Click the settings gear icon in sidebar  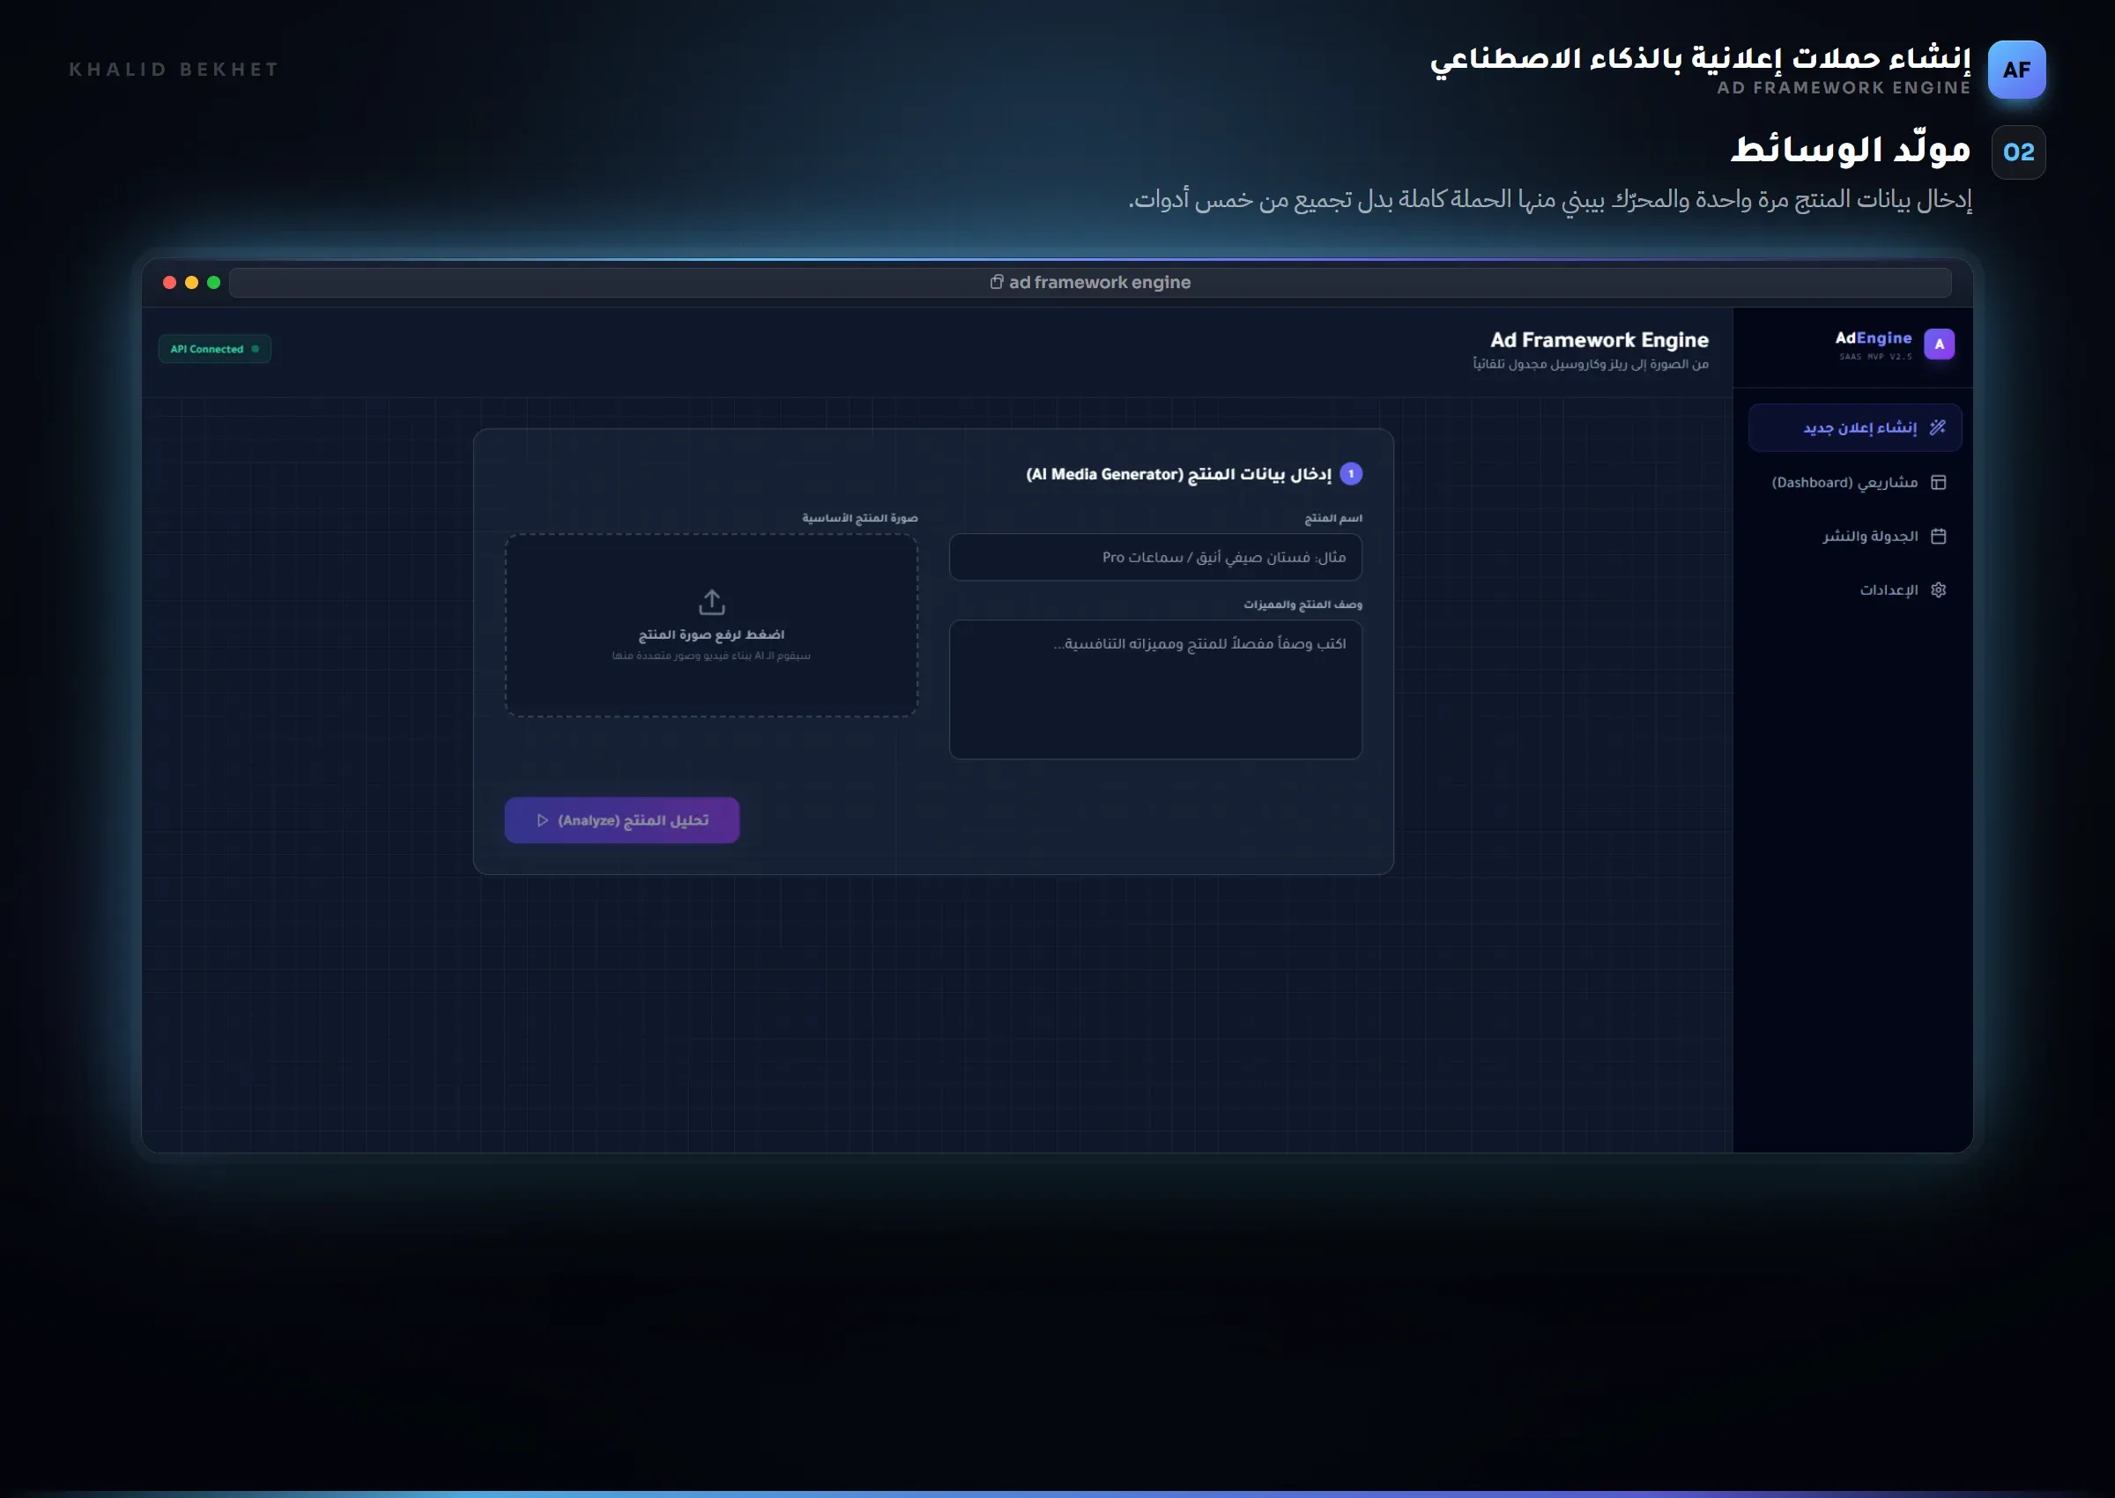[1938, 590]
